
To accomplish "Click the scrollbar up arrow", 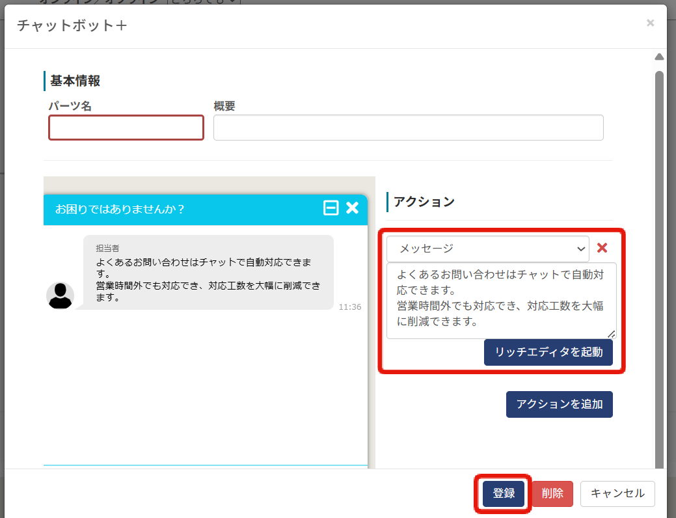I will (x=659, y=57).
